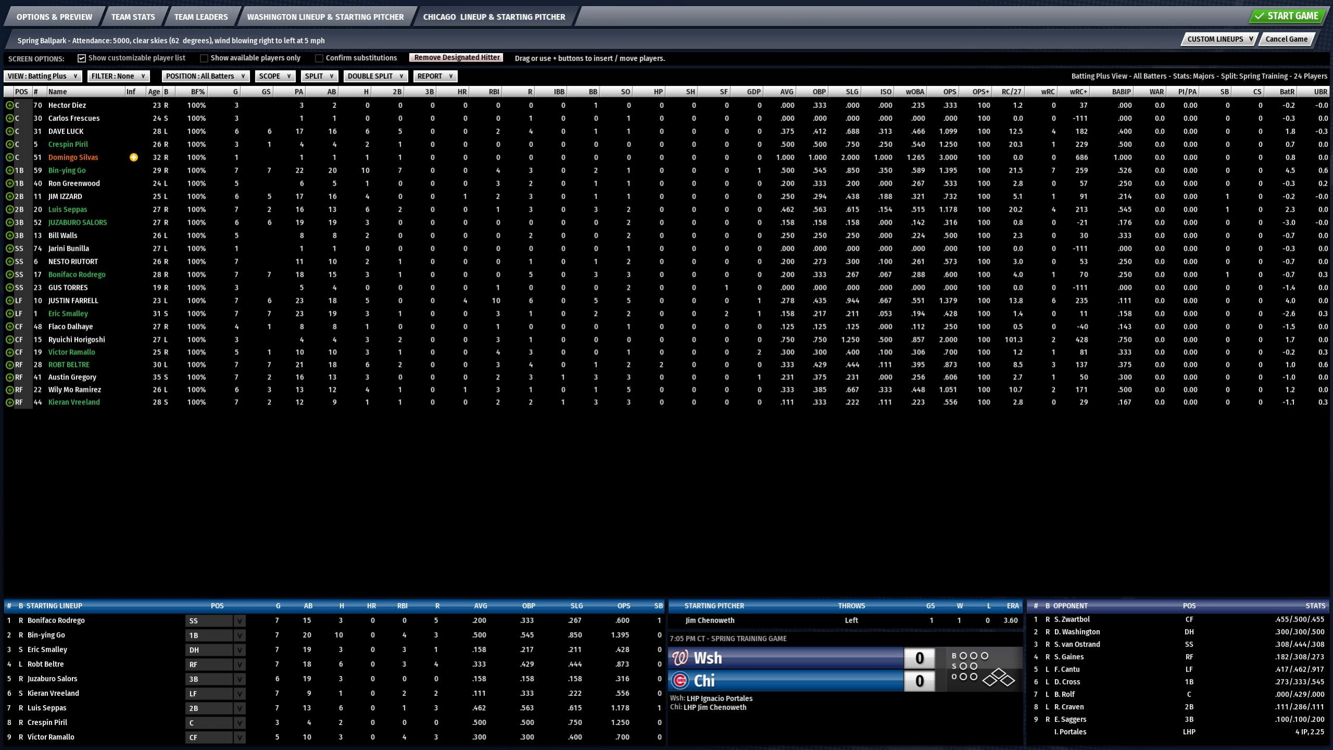Click the injury icon for Domingo Silvas
Screen dimensions: 1333x750
coord(133,157)
